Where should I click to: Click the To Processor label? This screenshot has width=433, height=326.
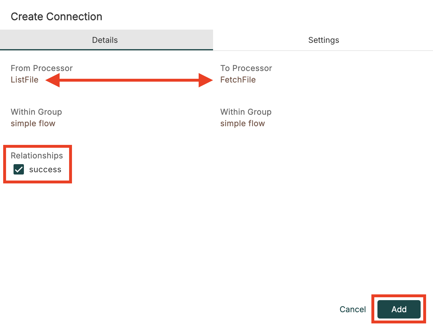(x=246, y=68)
